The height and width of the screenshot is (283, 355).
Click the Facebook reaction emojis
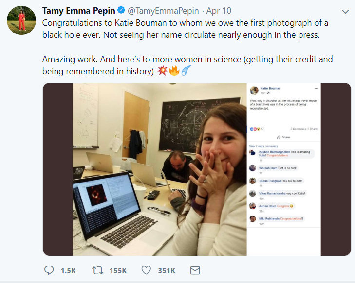pos(255,129)
